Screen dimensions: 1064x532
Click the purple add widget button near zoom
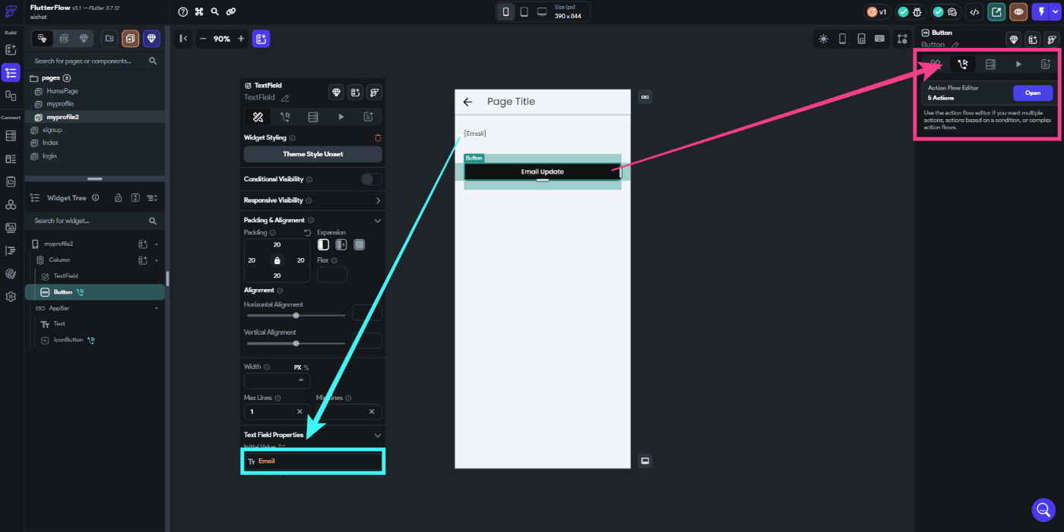tap(261, 39)
